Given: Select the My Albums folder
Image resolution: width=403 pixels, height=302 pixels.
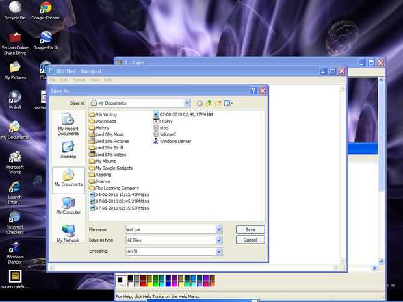Looking at the screenshot, I should [x=103, y=161].
